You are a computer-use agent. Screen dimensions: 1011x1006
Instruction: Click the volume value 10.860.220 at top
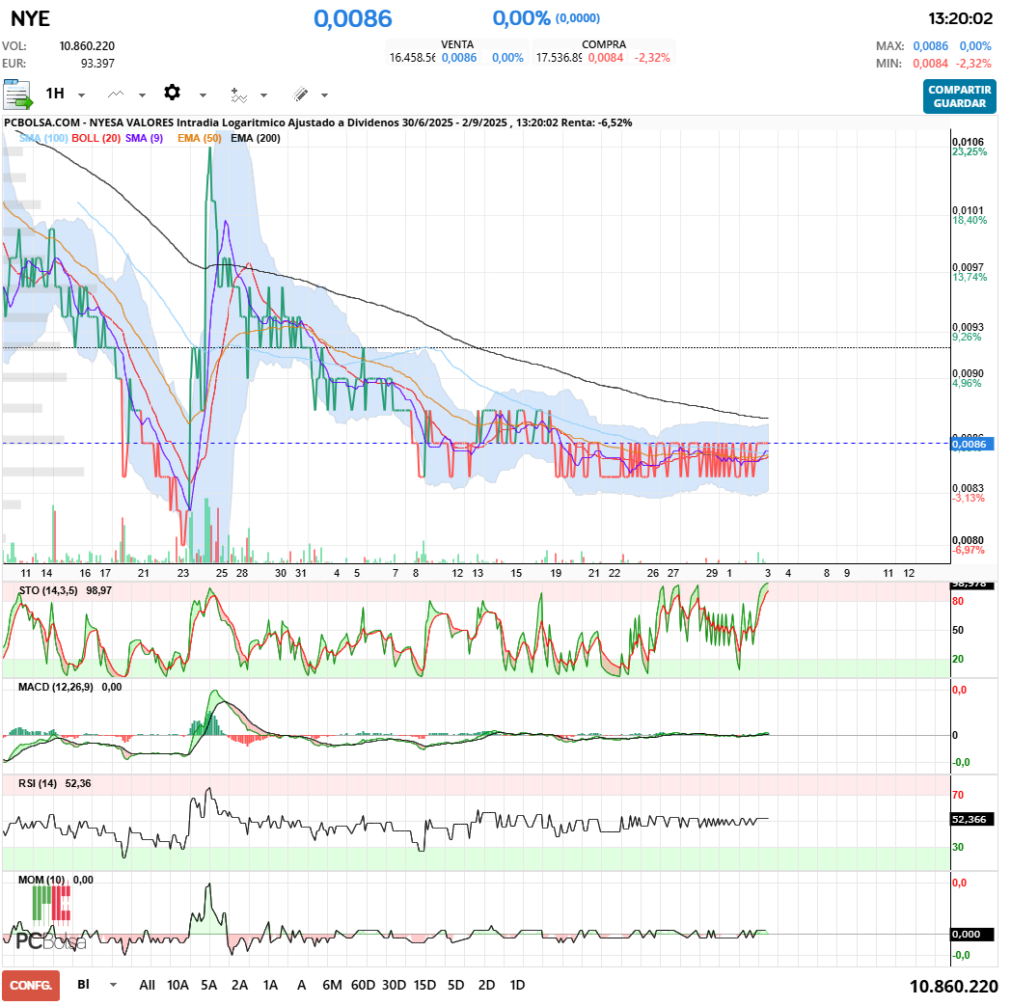coord(87,45)
